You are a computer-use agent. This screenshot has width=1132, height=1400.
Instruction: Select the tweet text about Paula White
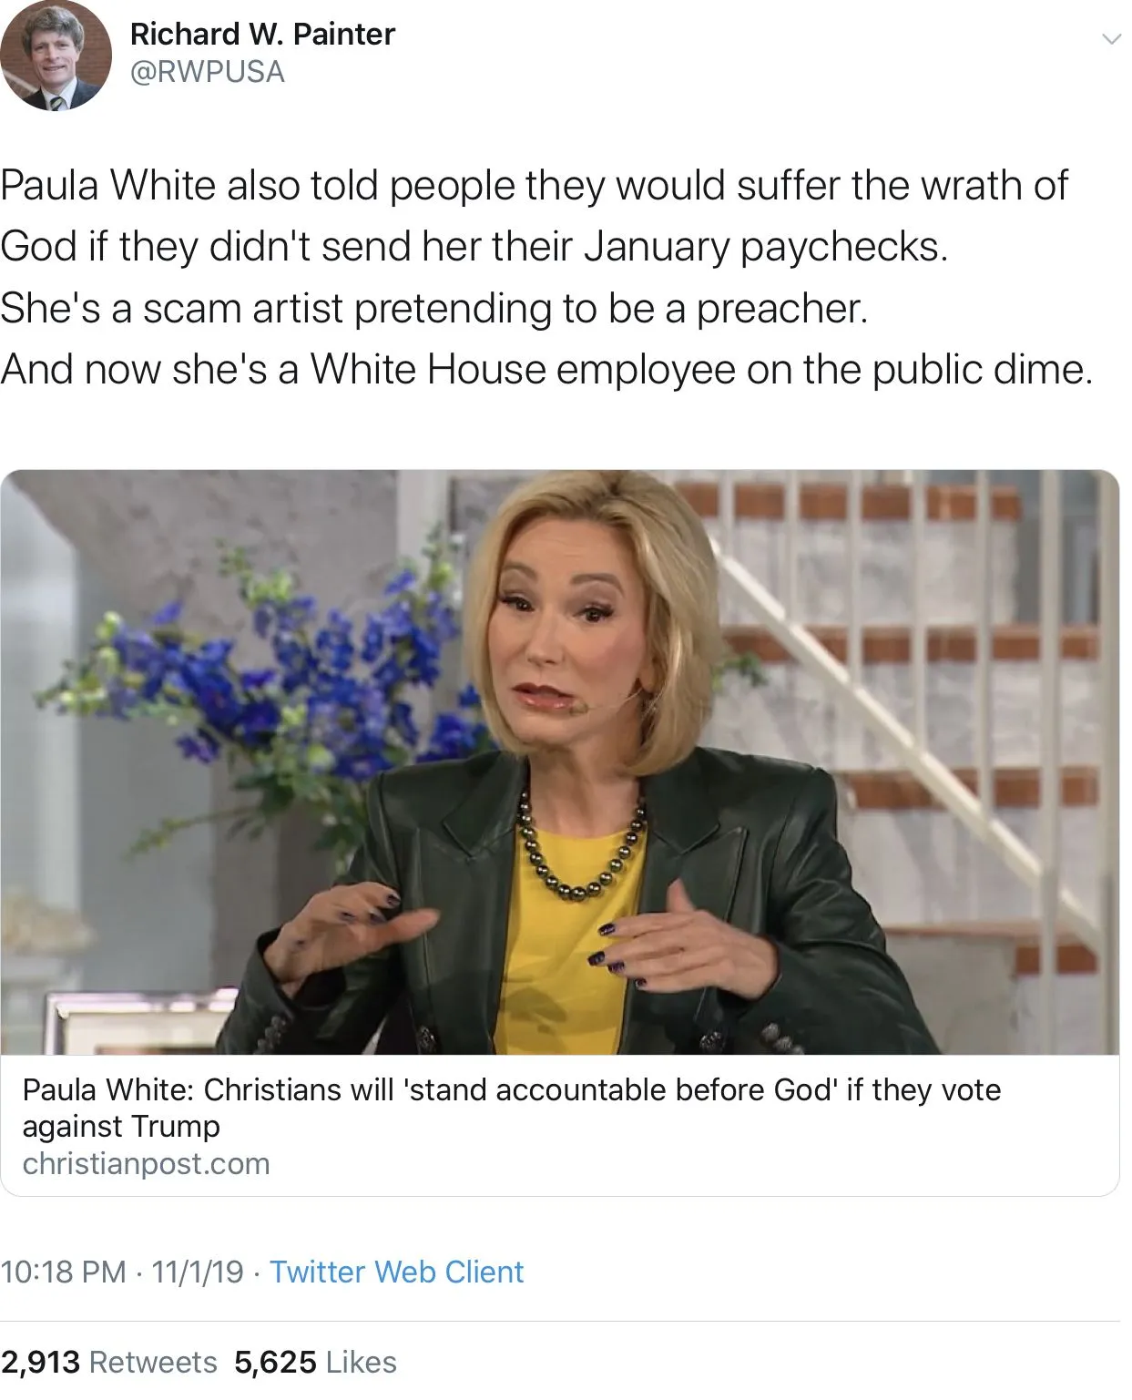546,277
